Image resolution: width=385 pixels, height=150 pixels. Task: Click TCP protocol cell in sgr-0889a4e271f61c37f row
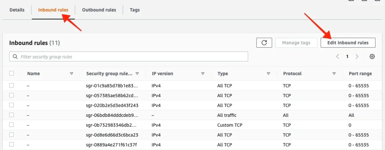tap(287, 145)
